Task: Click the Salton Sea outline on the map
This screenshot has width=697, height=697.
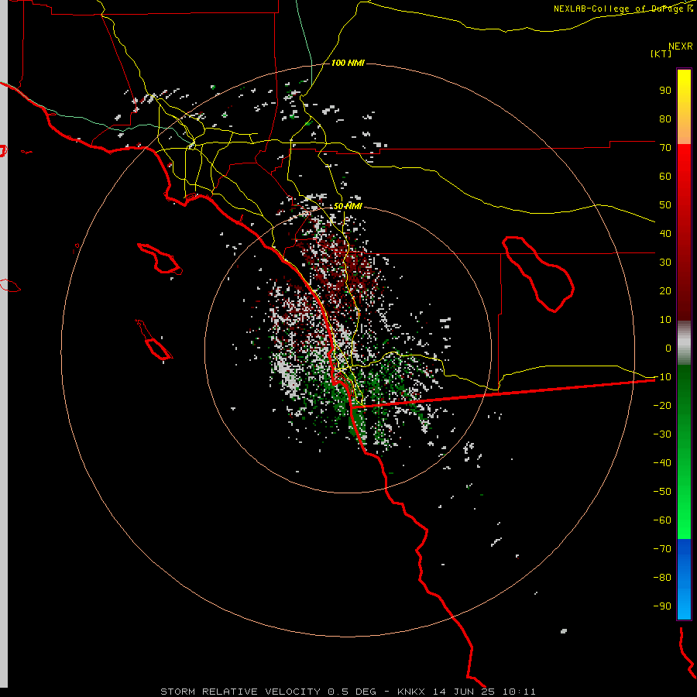Action: [538, 274]
